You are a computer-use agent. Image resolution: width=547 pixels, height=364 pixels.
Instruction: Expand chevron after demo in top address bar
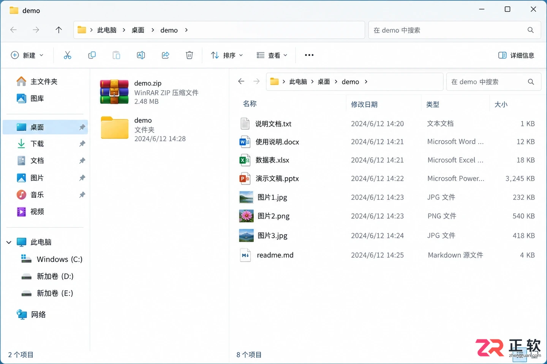[186, 30]
